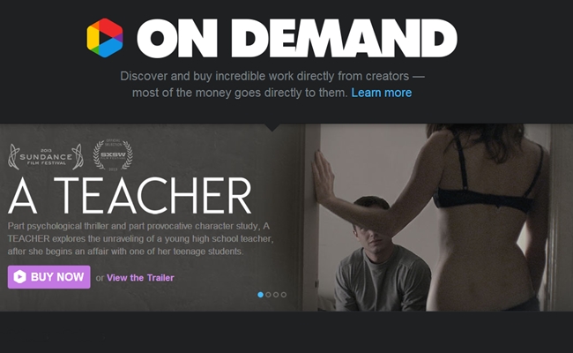Click the SXSW Film Festival laurel badge

tap(113, 154)
